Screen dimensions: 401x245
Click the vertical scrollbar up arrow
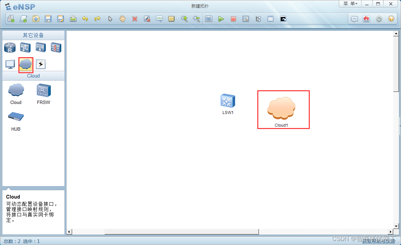click(x=396, y=34)
